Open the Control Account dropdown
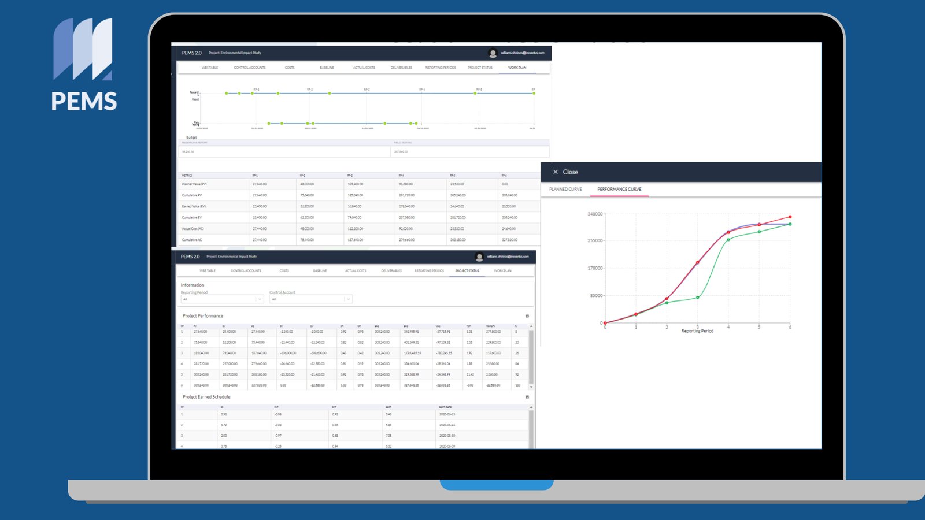 tap(310, 299)
